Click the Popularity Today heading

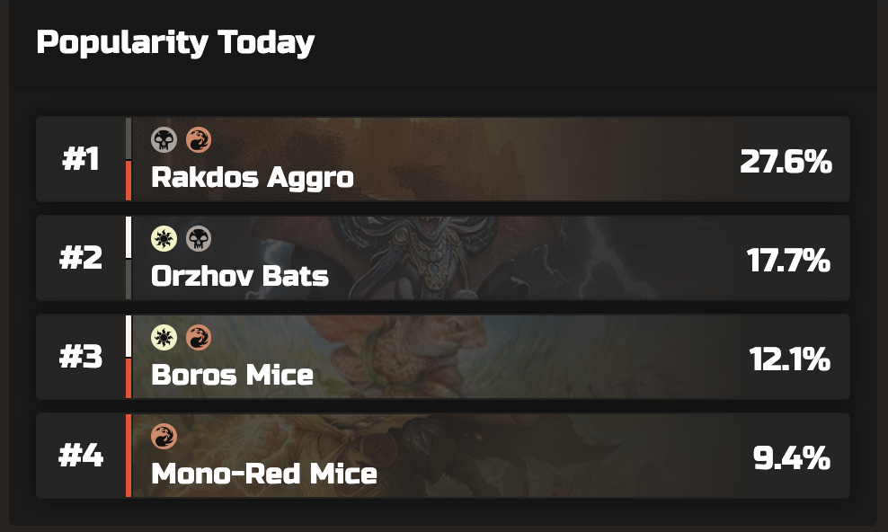pyautogui.click(x=175, y=43)
